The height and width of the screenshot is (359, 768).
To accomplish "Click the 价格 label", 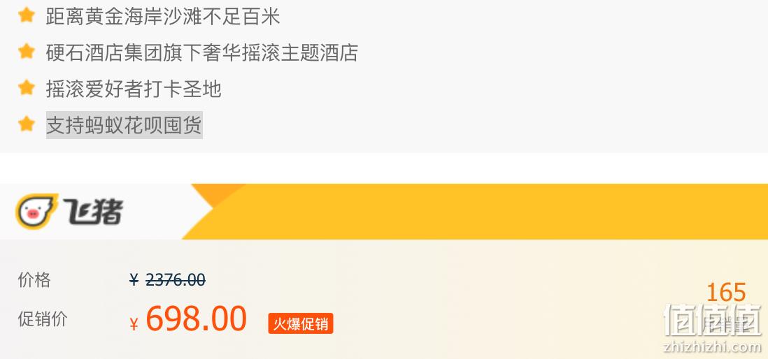I will [34, 280].
